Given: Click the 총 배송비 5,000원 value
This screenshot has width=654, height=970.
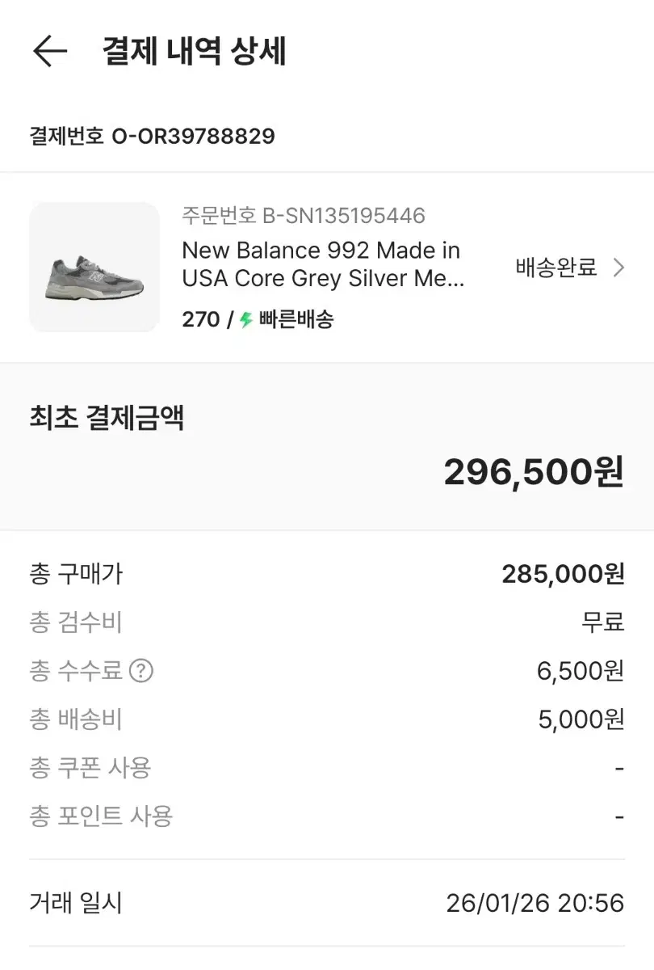Looking at the screenshot, I should [581, 719].
